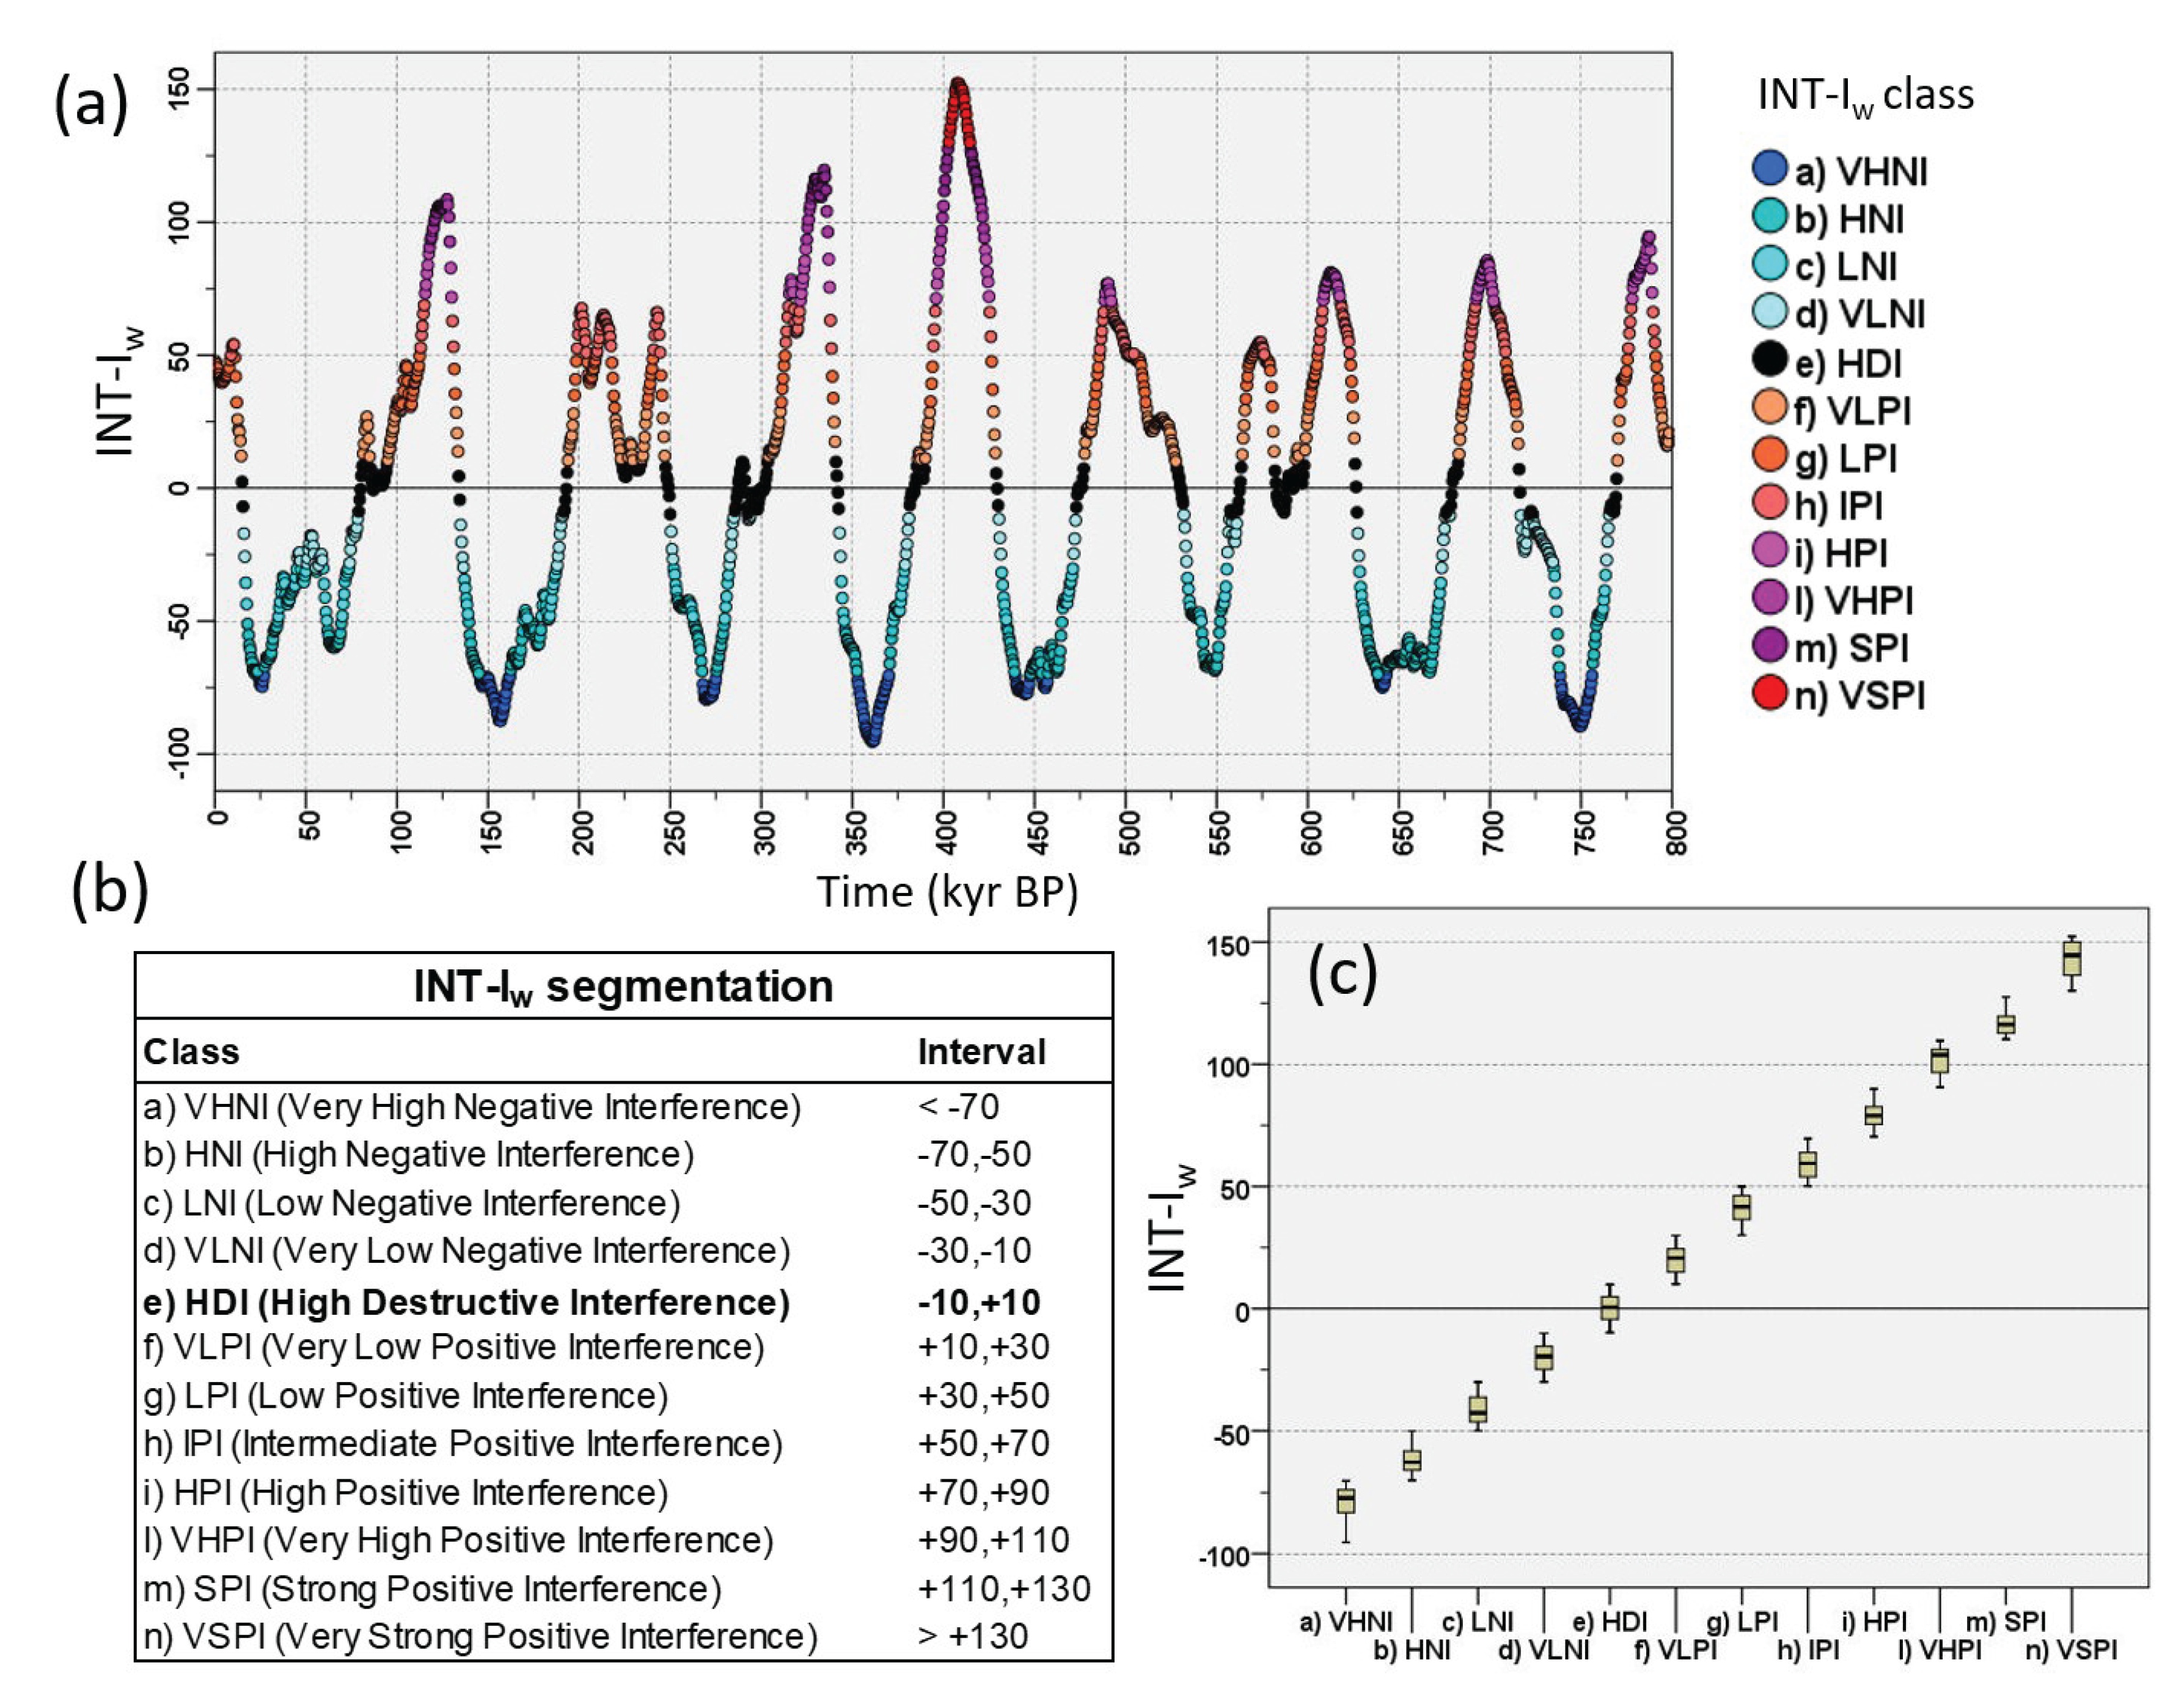
Task: Click the blue VHNI legend circle
Action: click(x=1769, y=168)
